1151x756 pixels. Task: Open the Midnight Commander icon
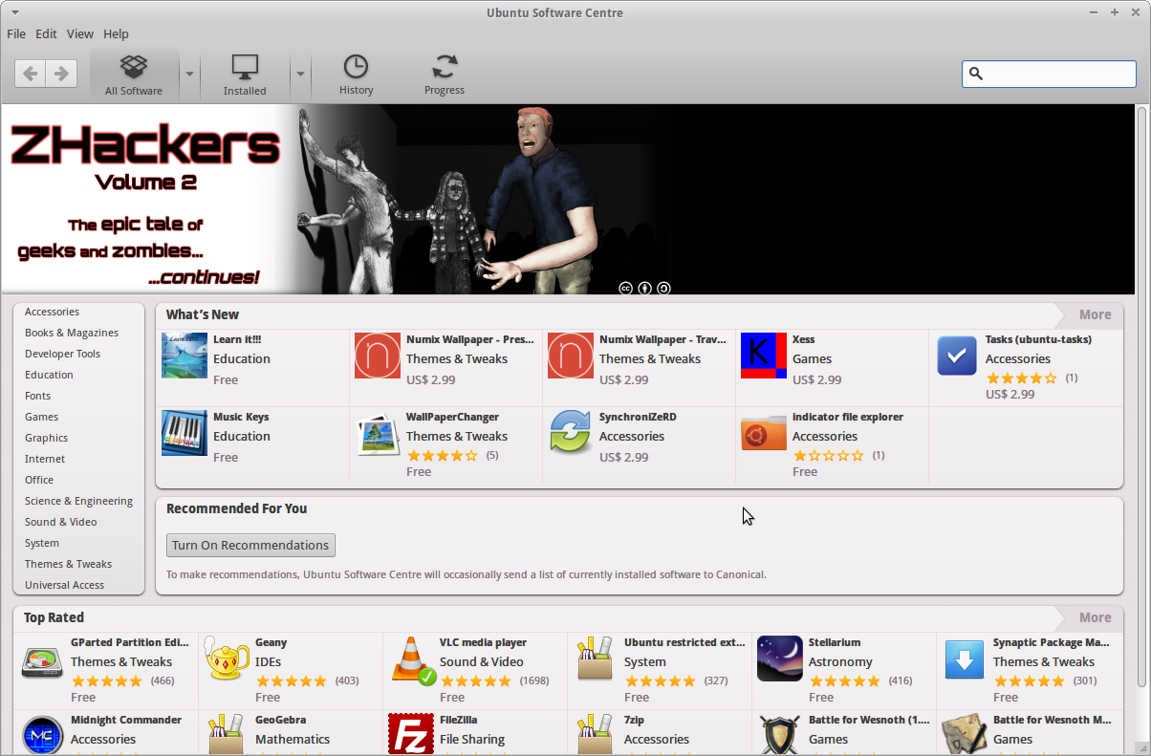(42, 735)
